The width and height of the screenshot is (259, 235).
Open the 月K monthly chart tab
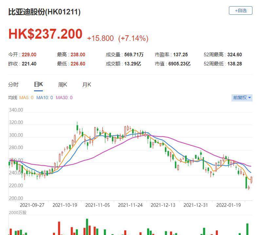pos(87,85)
